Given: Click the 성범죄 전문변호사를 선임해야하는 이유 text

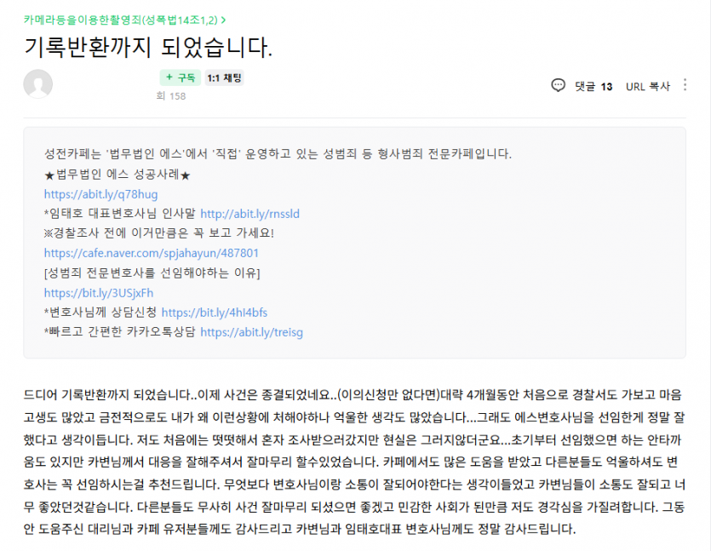Looking at the screenshot, I should [x=152, y=273].
